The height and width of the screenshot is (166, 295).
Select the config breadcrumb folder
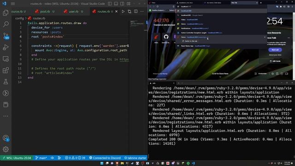(19, 18)
